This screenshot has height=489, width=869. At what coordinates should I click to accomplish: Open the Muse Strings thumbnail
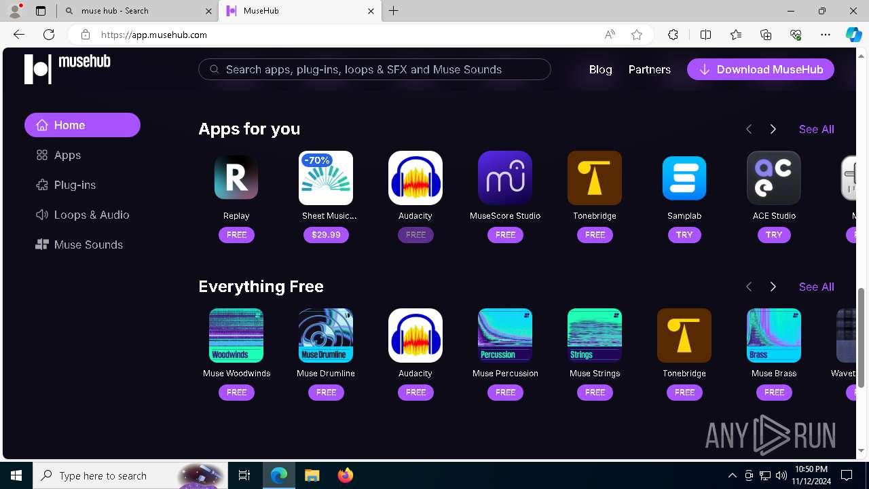tap(595, 336)
